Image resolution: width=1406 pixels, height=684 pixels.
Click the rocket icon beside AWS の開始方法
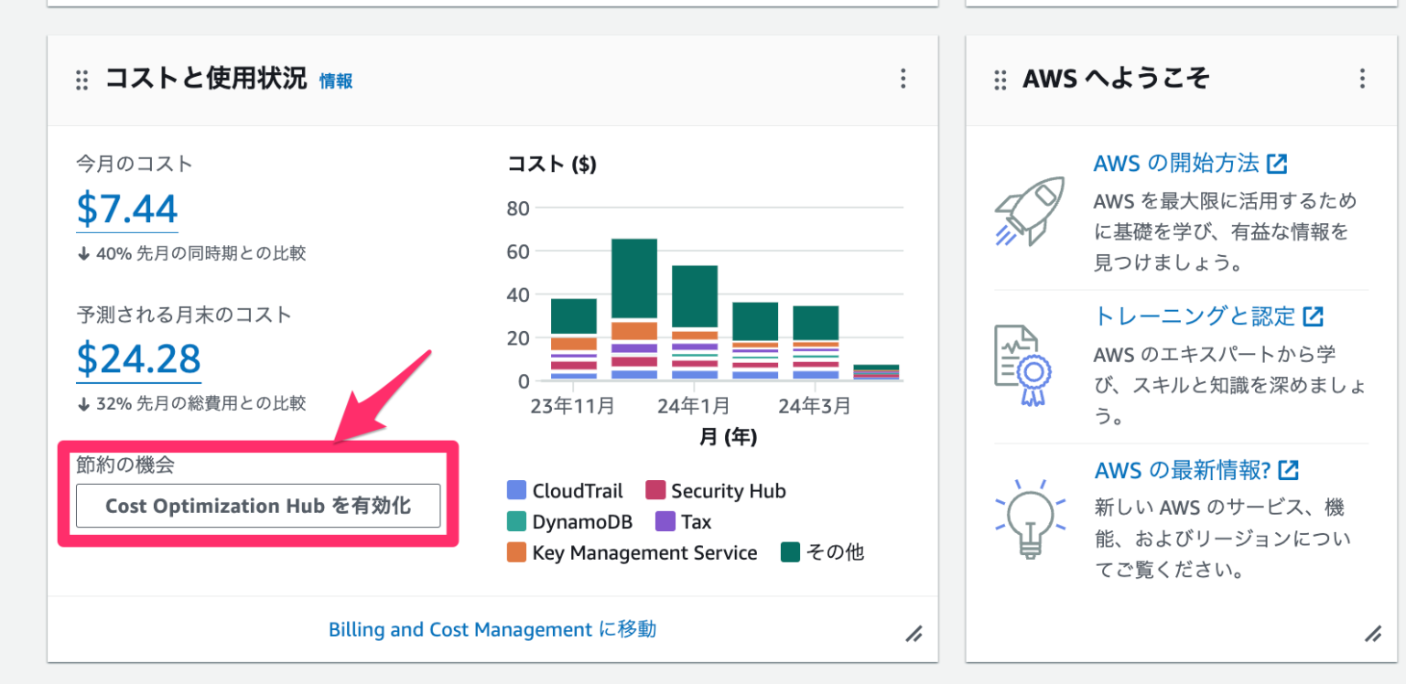[1033, 210]
